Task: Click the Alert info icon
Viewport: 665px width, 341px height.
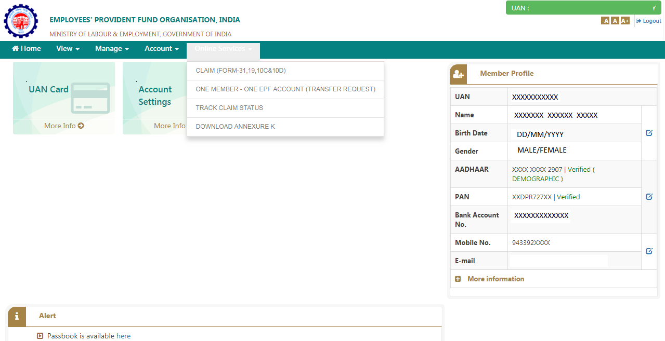Action: click(x=17, y=316)
